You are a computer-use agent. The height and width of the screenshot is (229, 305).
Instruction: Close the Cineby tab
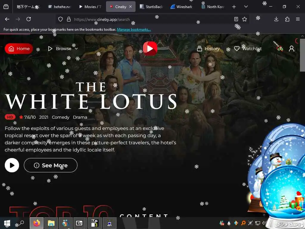point(130,7)
